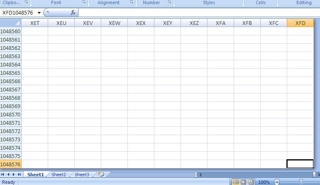Screen dimensions: 320x185
Task: Select column XEY header
Action: (167, 23)
